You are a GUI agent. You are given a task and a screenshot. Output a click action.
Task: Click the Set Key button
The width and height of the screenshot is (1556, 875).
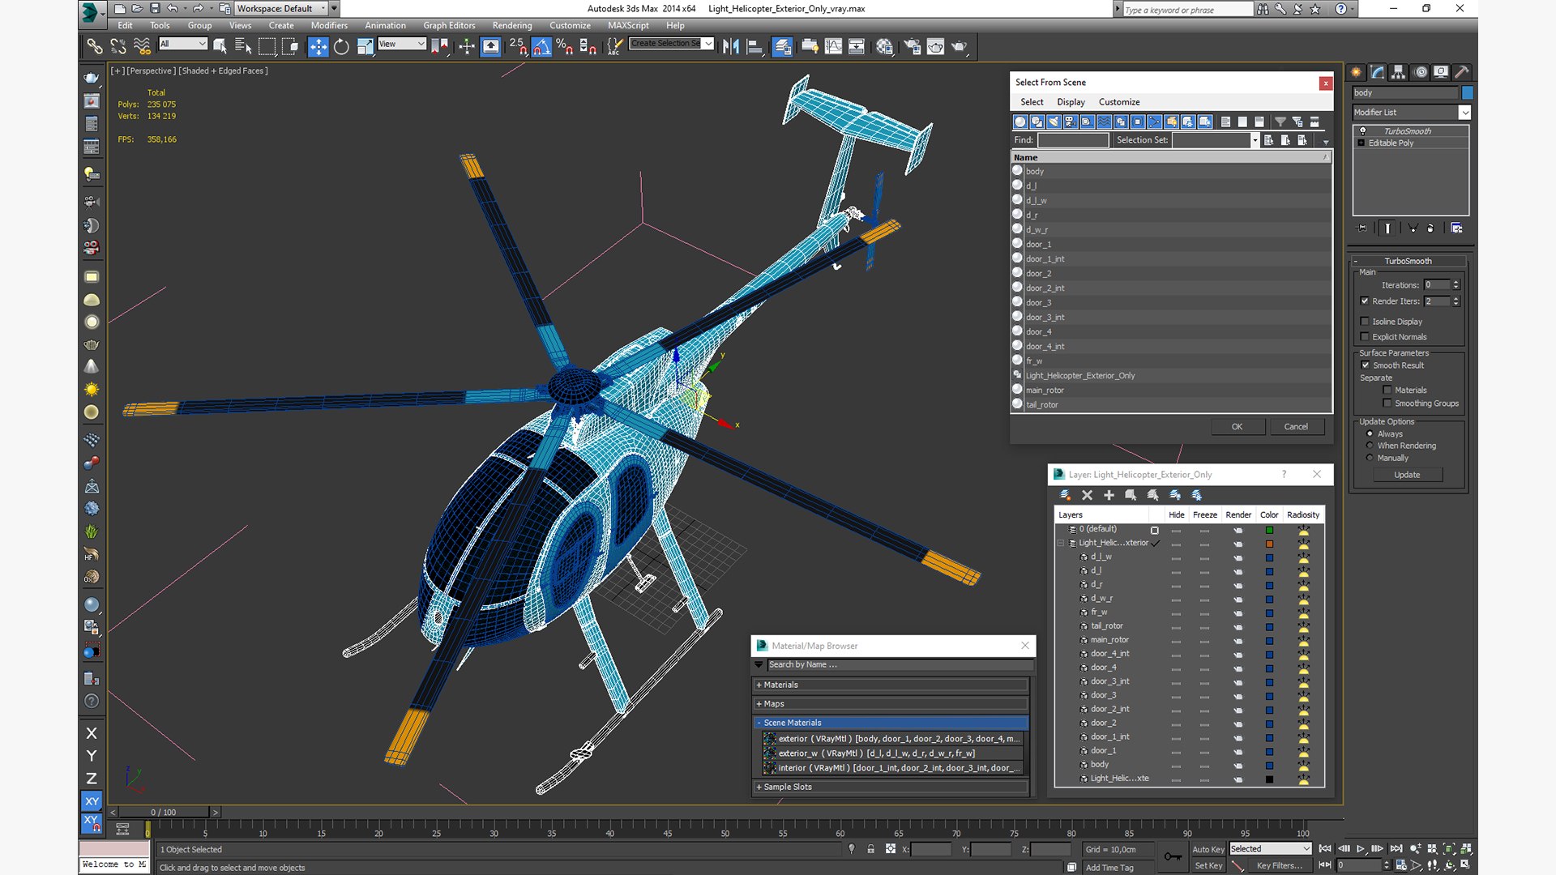pyautogui.click(x=1208, y=865)
